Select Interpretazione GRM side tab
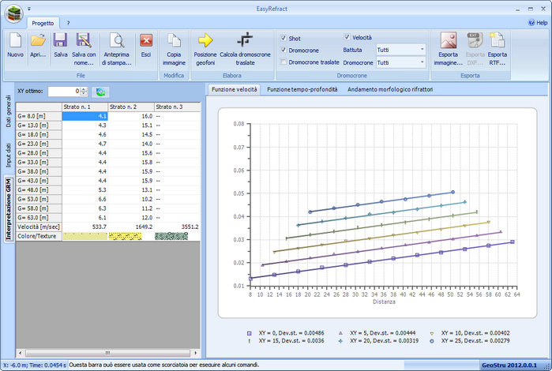Viewport: 552px width, 371px height. (x=9, y=209)
